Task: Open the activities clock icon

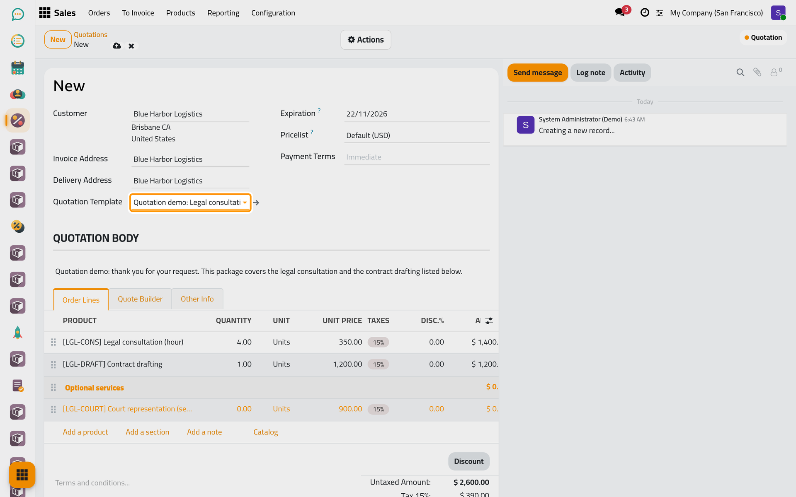Action: pos(645,13)
